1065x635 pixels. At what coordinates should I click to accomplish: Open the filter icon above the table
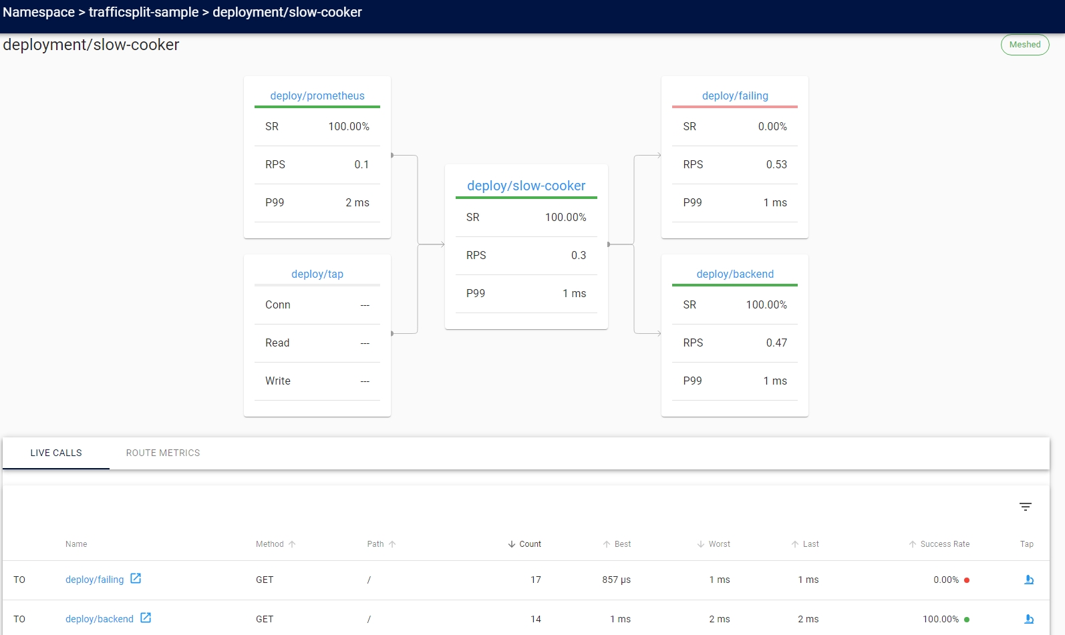(1026, 507)
